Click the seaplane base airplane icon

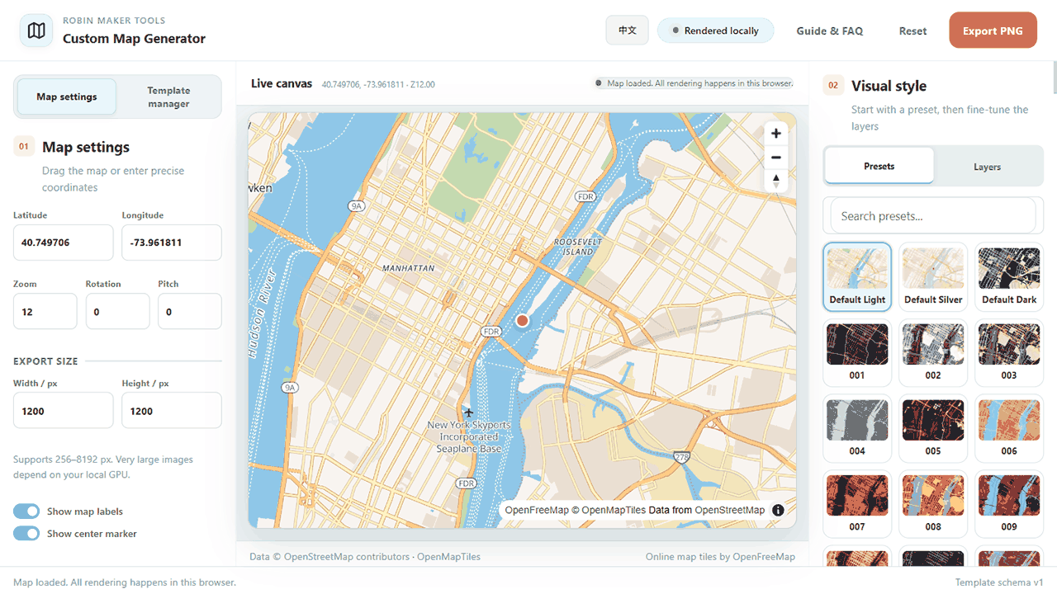[x=469, y=412]
